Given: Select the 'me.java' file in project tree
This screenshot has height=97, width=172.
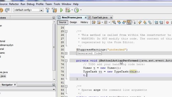Looking at the screenshot, I should [x=4, y=72].
